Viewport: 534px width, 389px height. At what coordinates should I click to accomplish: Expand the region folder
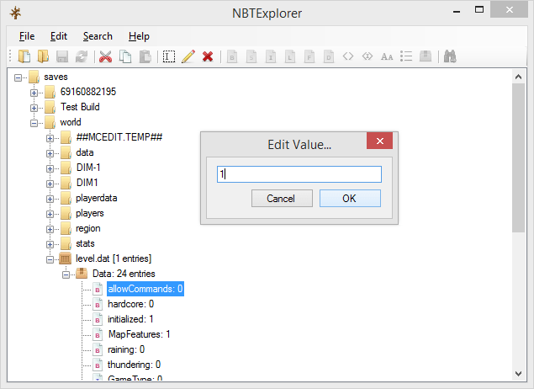click(50, 230)
